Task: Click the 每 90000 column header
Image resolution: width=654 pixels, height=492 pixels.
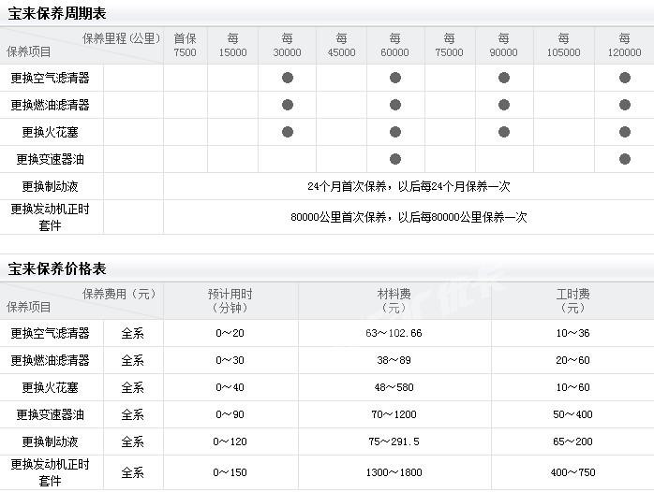Action: pyautogui.click(x=503, y=46)
